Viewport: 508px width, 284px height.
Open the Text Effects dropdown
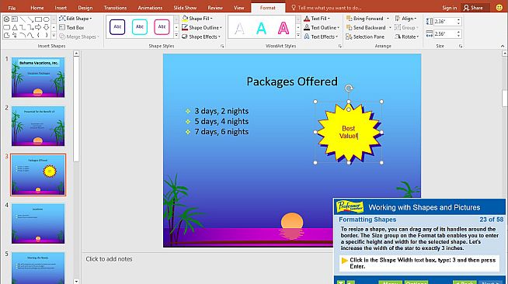(x=321, y=36)
